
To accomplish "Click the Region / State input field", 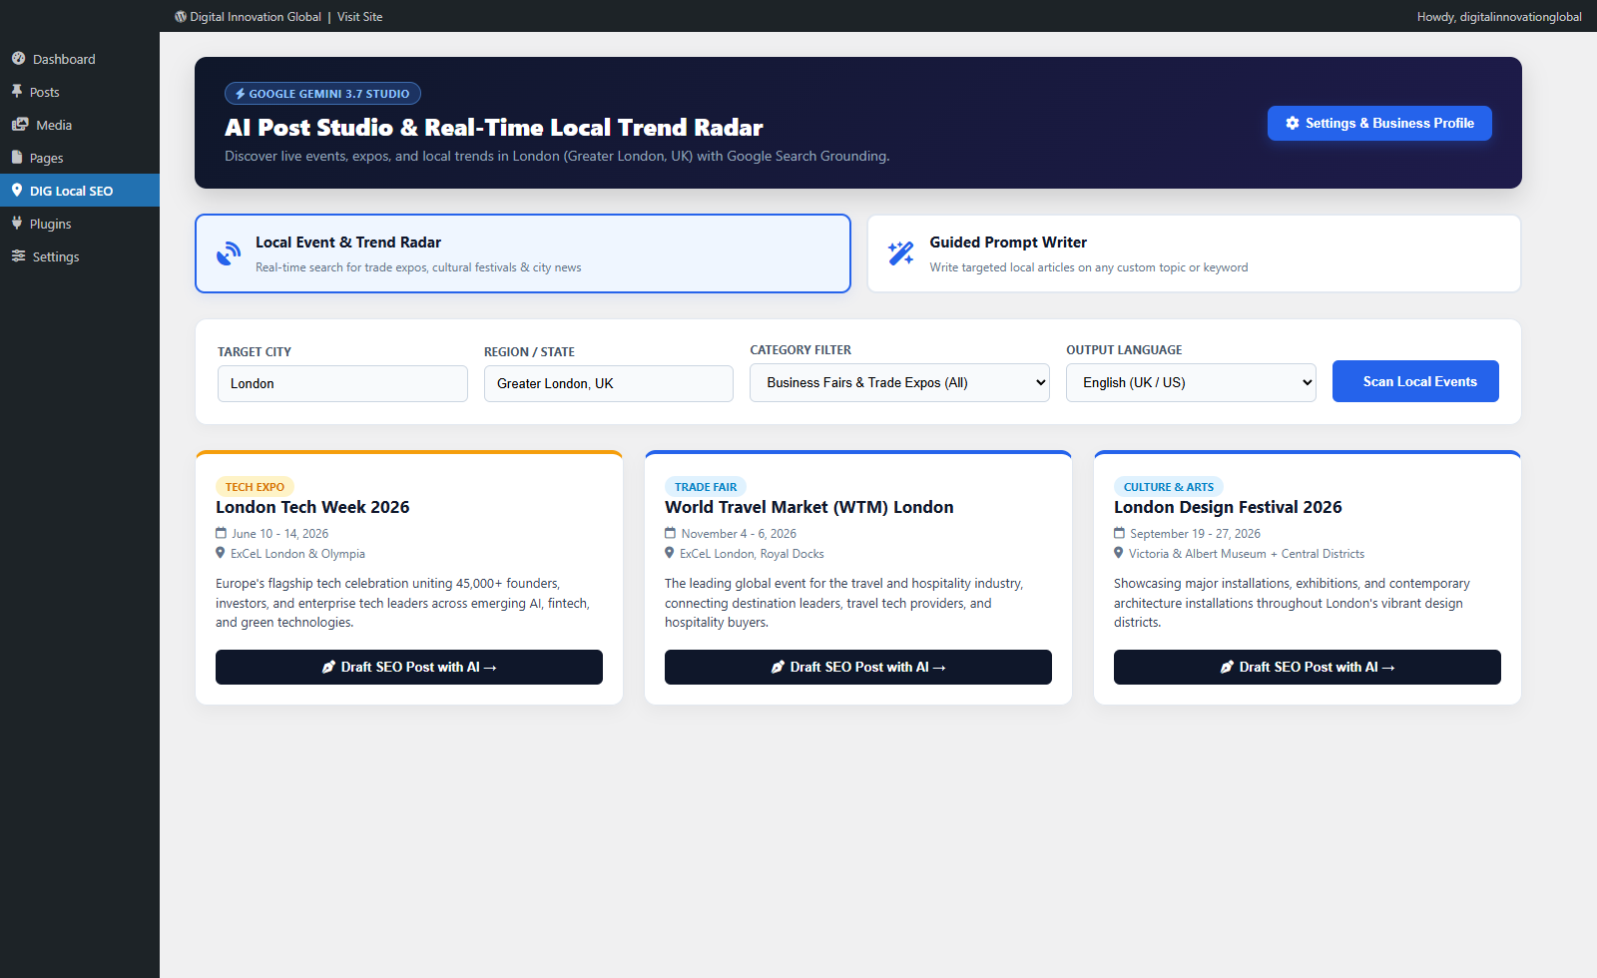I will (x=609, y=383).
